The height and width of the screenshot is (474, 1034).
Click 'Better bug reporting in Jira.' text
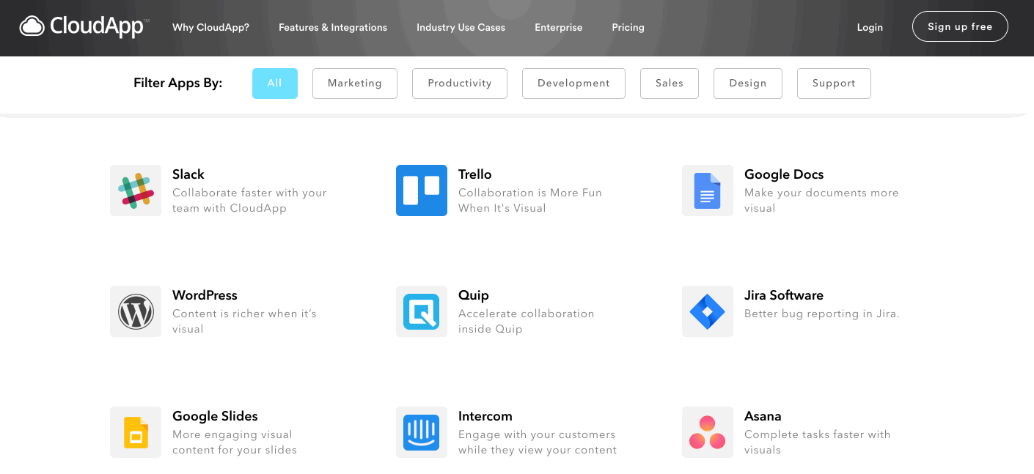click(822, 314)
